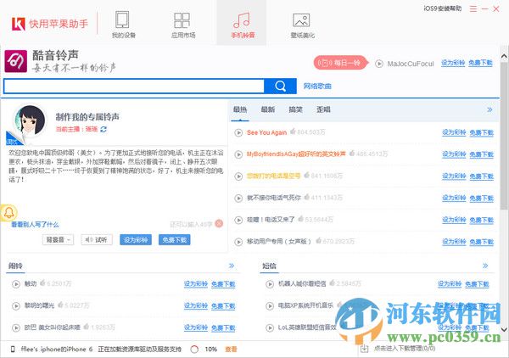The height and width of the screenshot is (358, 509).
Task: Select the 最热 hottest tab
Action: tap(240, 109)
